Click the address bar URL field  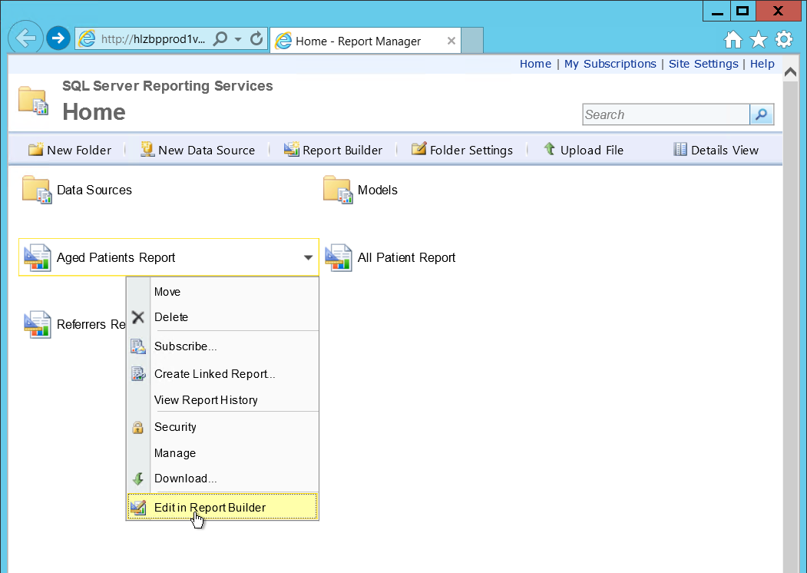pos(154,39)
